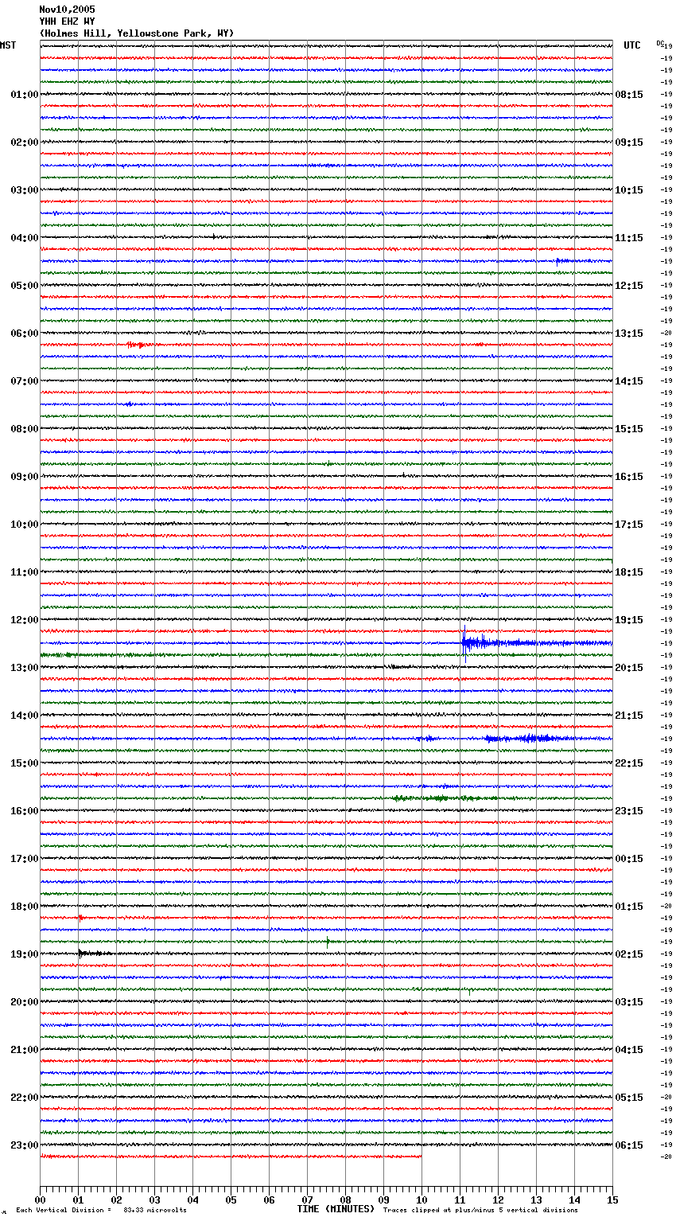Click the '15:00' MST time label

click(x=25, y=763)
